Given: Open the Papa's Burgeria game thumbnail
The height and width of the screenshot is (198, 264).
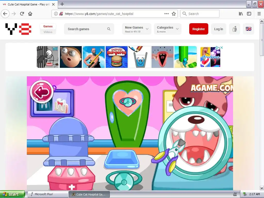Looking at the screenshot, I should (x=117, y=57).
